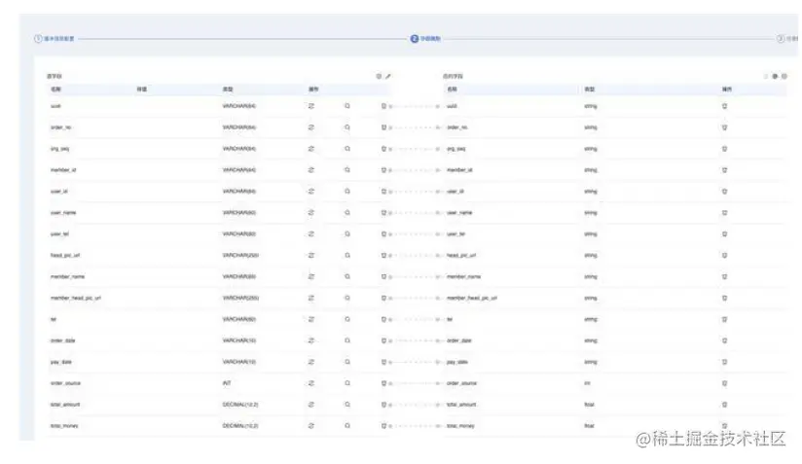Click trash icon above source fields table
Screen dimensions: 802x464
(x=379, y=76)
